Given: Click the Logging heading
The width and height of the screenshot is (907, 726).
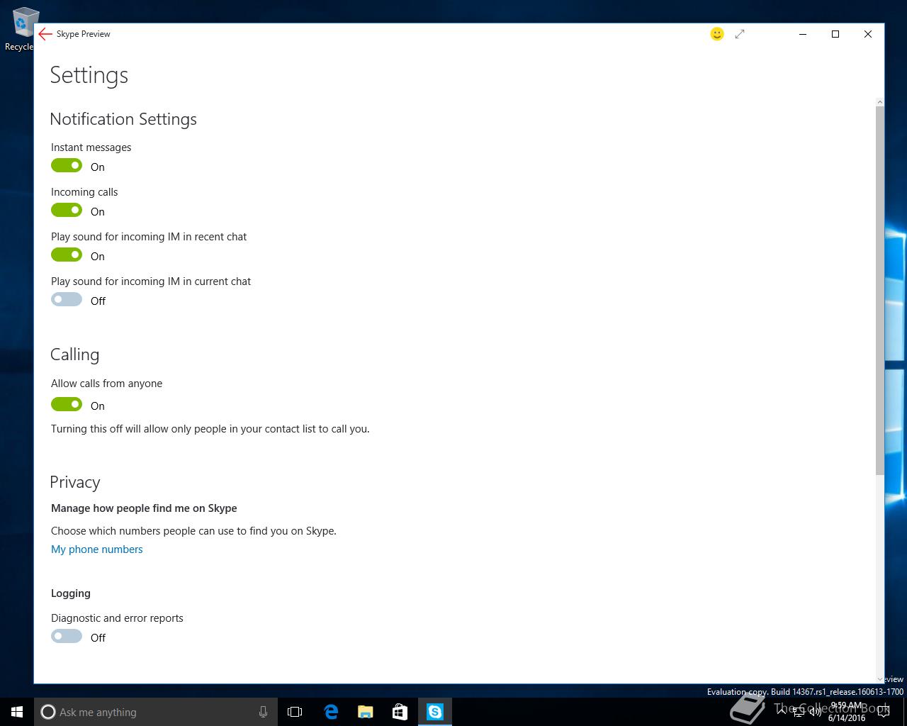Looking at the screenshot, I should (x=71, y=593).
